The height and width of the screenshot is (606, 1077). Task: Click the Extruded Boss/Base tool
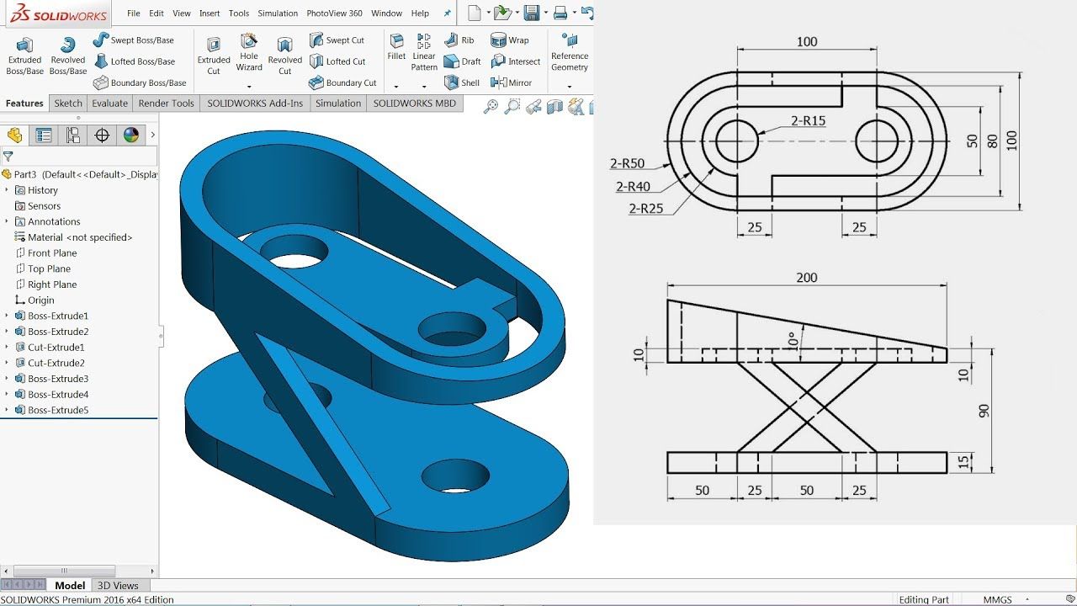(24, 56)
